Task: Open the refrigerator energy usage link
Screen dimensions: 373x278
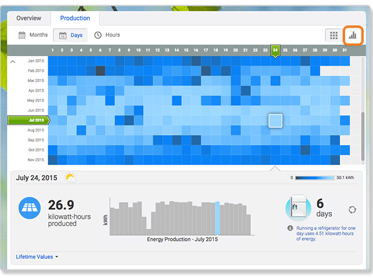Action: point(326,233)
